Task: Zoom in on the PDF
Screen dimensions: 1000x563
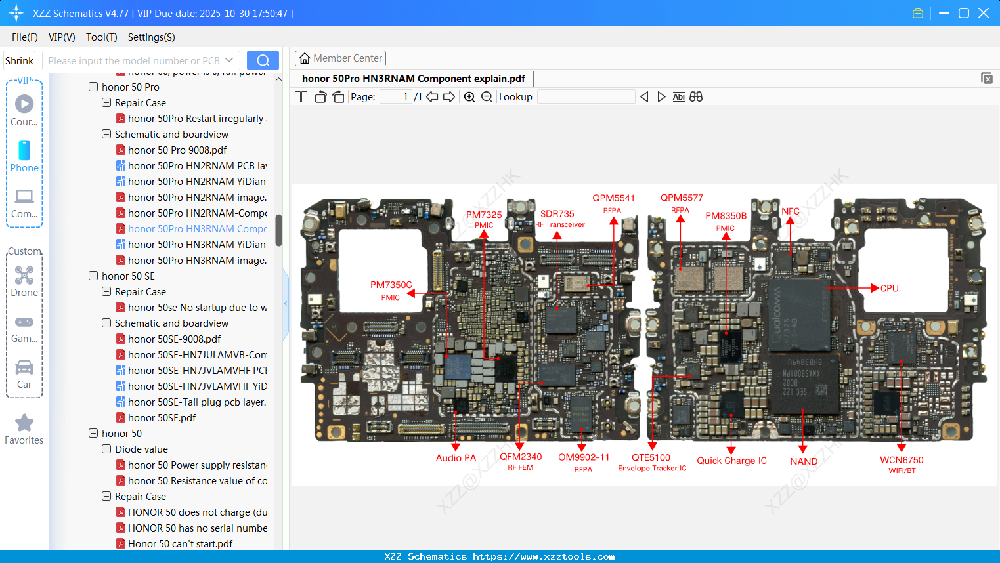Action: (x=469, y=97)
